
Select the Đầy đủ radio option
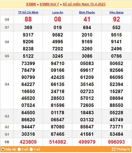(x=3, y=149)
